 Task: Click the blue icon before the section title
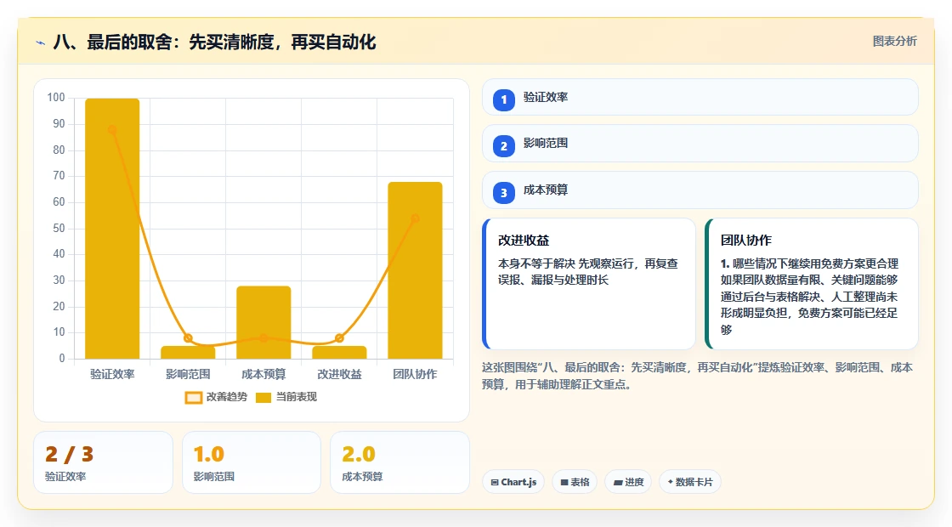pyautogui.click(x=40, y=42)
